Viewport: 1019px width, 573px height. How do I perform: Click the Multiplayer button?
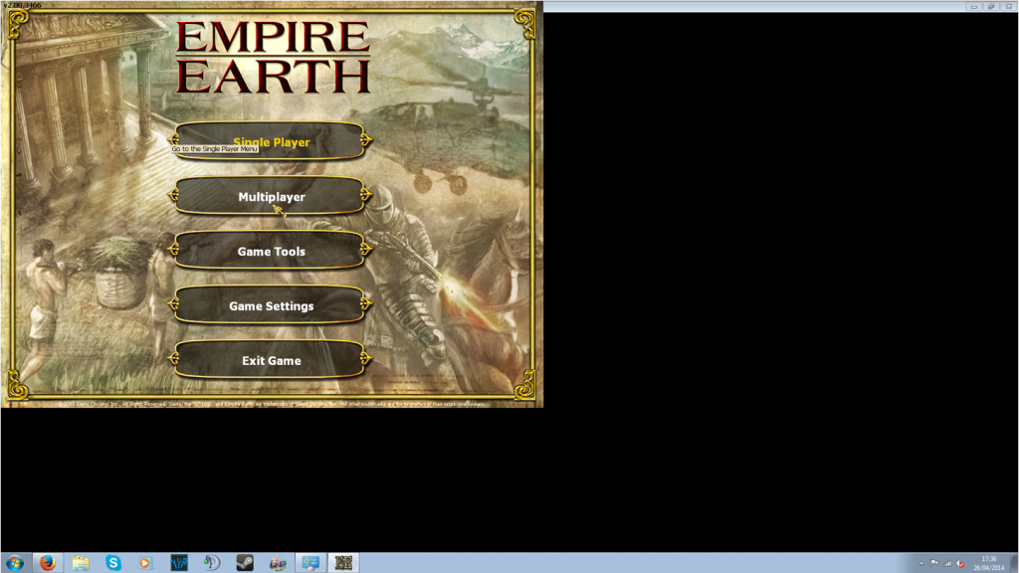click(x=271, y=197)
